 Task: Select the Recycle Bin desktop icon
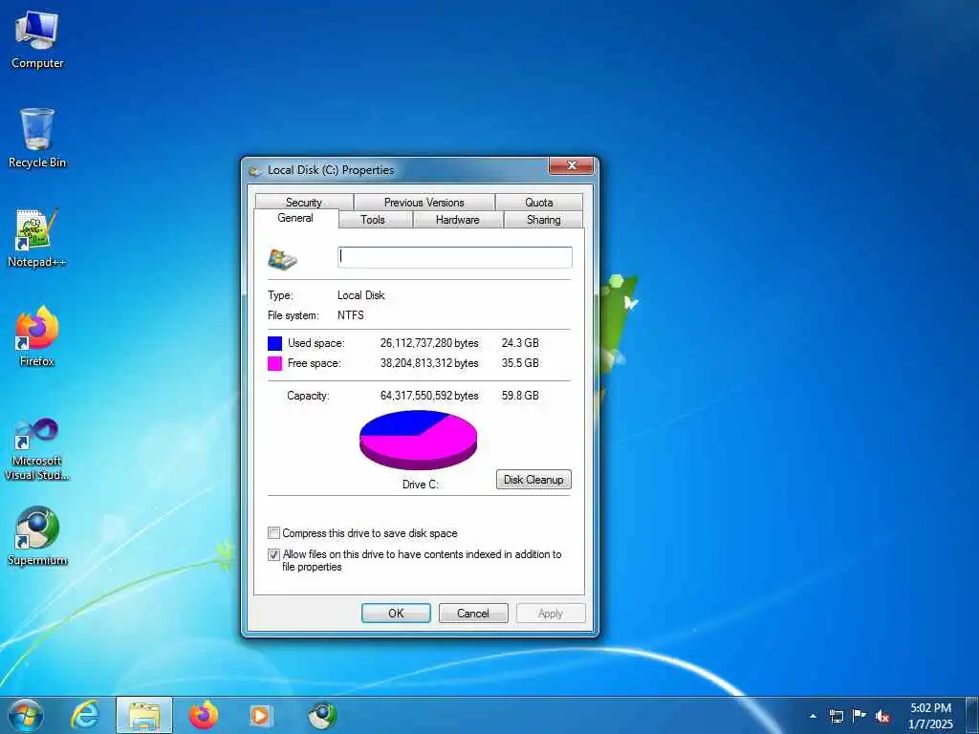[x=37, y=138]
